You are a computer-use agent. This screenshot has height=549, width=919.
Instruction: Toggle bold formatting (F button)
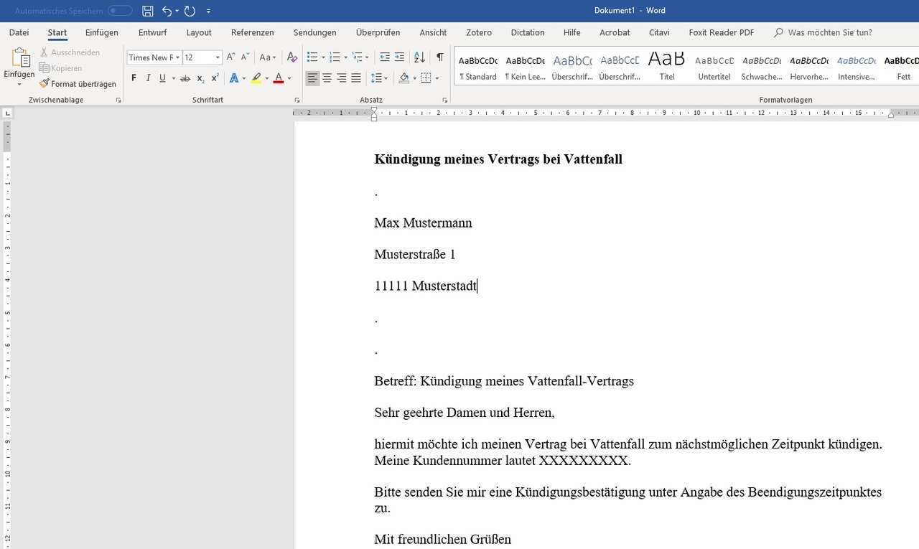tap(134, 78)
